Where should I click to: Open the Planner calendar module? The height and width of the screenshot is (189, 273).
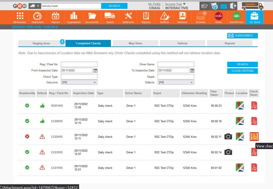point(55,18)
